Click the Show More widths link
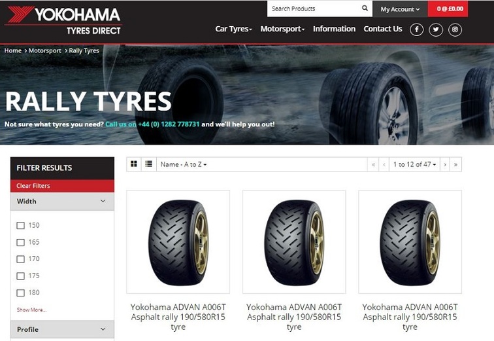494x341 pixels. click(31, 310)
